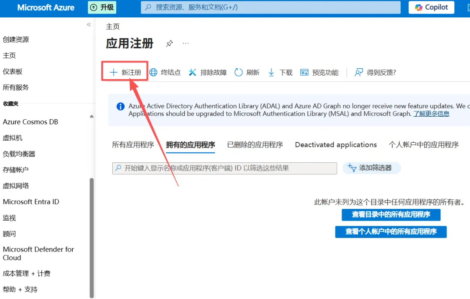Switch to Deleted applications tab
470x299 pixels.
[255, 145]
